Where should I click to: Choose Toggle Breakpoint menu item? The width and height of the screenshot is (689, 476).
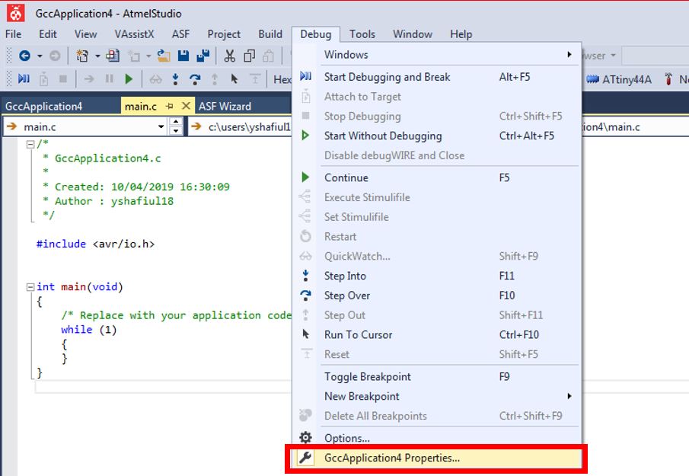click(437, 376)
